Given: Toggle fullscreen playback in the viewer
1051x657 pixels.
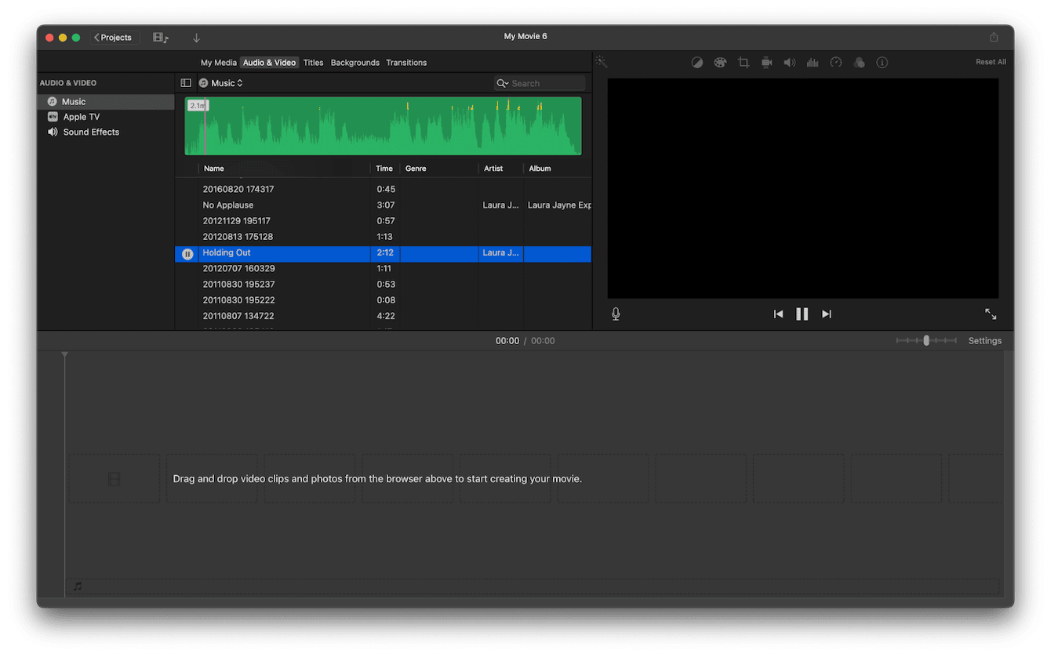Looking at the screenshot, I should 991,314.
